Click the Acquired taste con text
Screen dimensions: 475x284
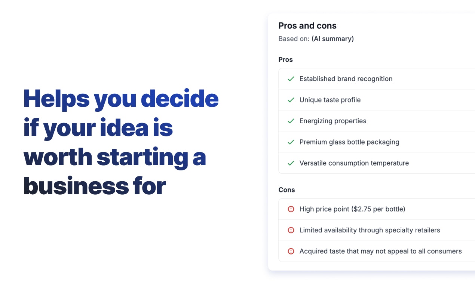coord(381,251)
